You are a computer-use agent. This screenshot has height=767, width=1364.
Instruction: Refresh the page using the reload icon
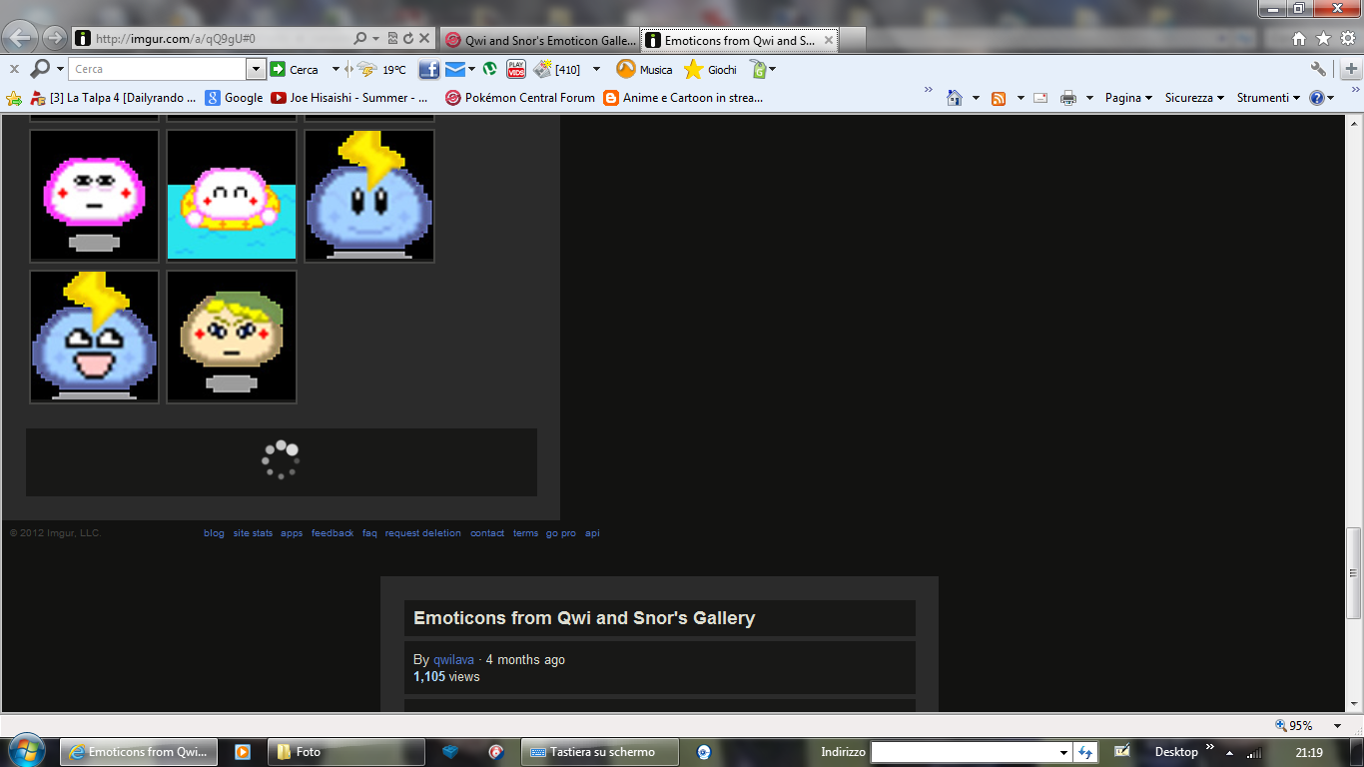(x=408, y=38)
